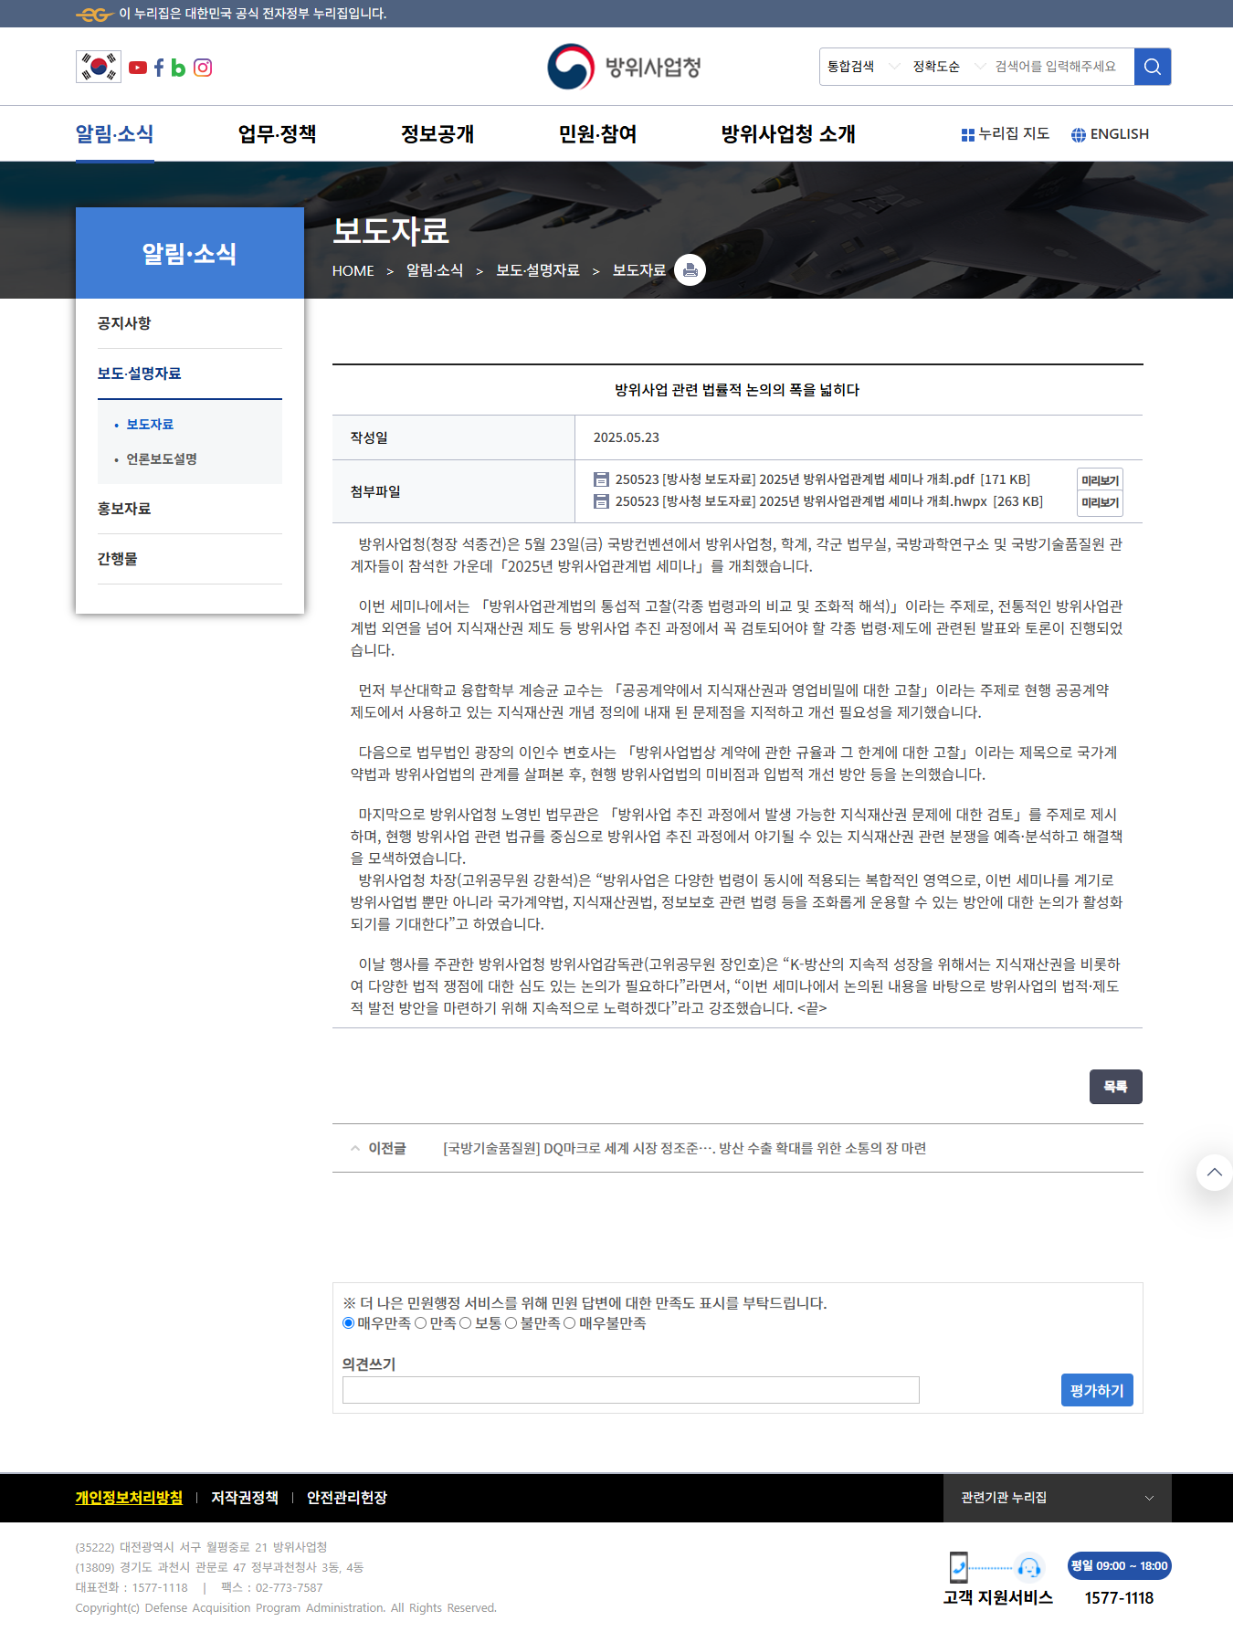Submit rating with 평가하기 button

pos(1097,1390)
